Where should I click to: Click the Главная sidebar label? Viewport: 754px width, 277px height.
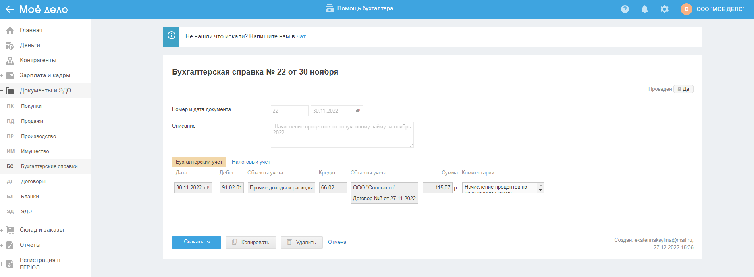click(x=31, y=30)
